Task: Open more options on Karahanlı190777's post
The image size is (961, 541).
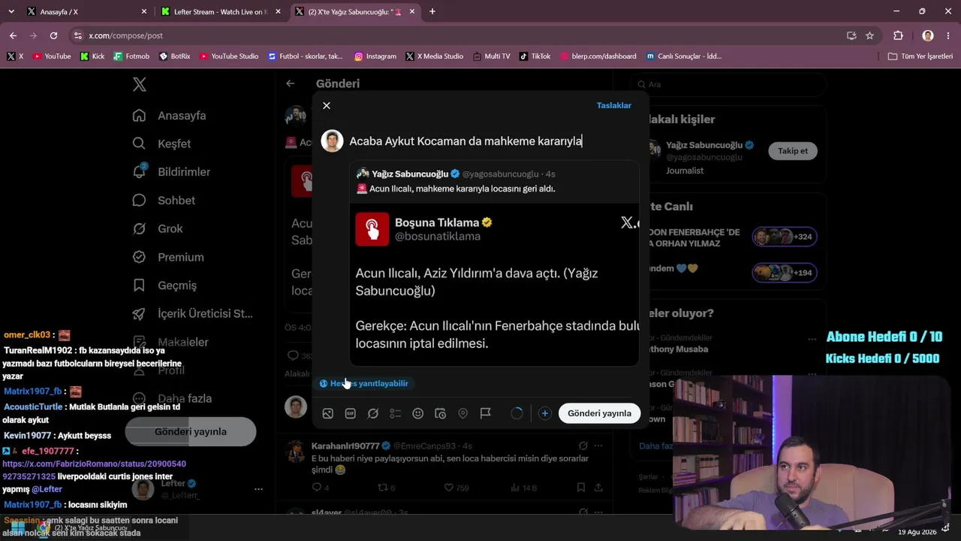Action: tap(598, 446)
